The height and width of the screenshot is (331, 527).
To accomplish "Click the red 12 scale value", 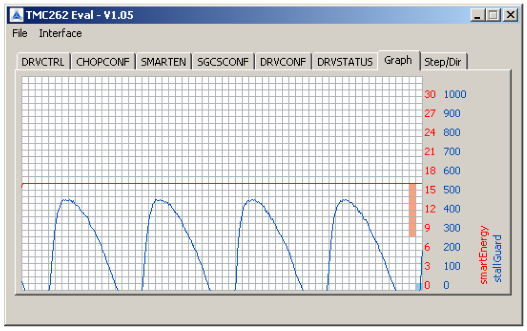I will [x=430, y=209].
